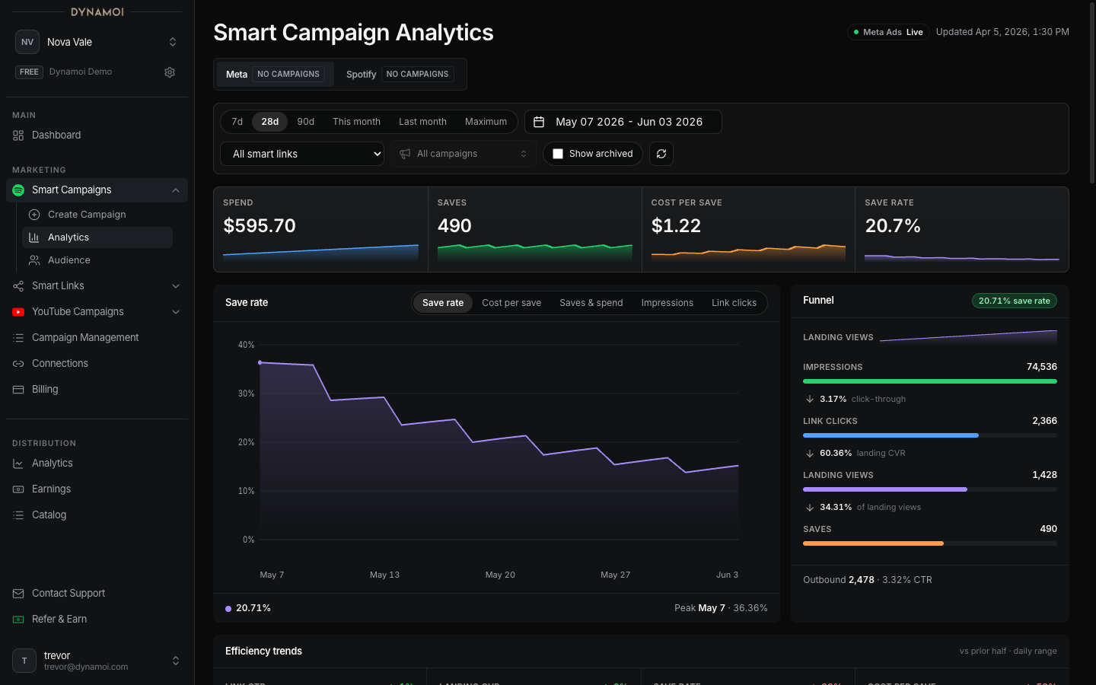Click the NV avatar badge
The height and width of the screenshot is (685, 1096).
tap(27, 42)
